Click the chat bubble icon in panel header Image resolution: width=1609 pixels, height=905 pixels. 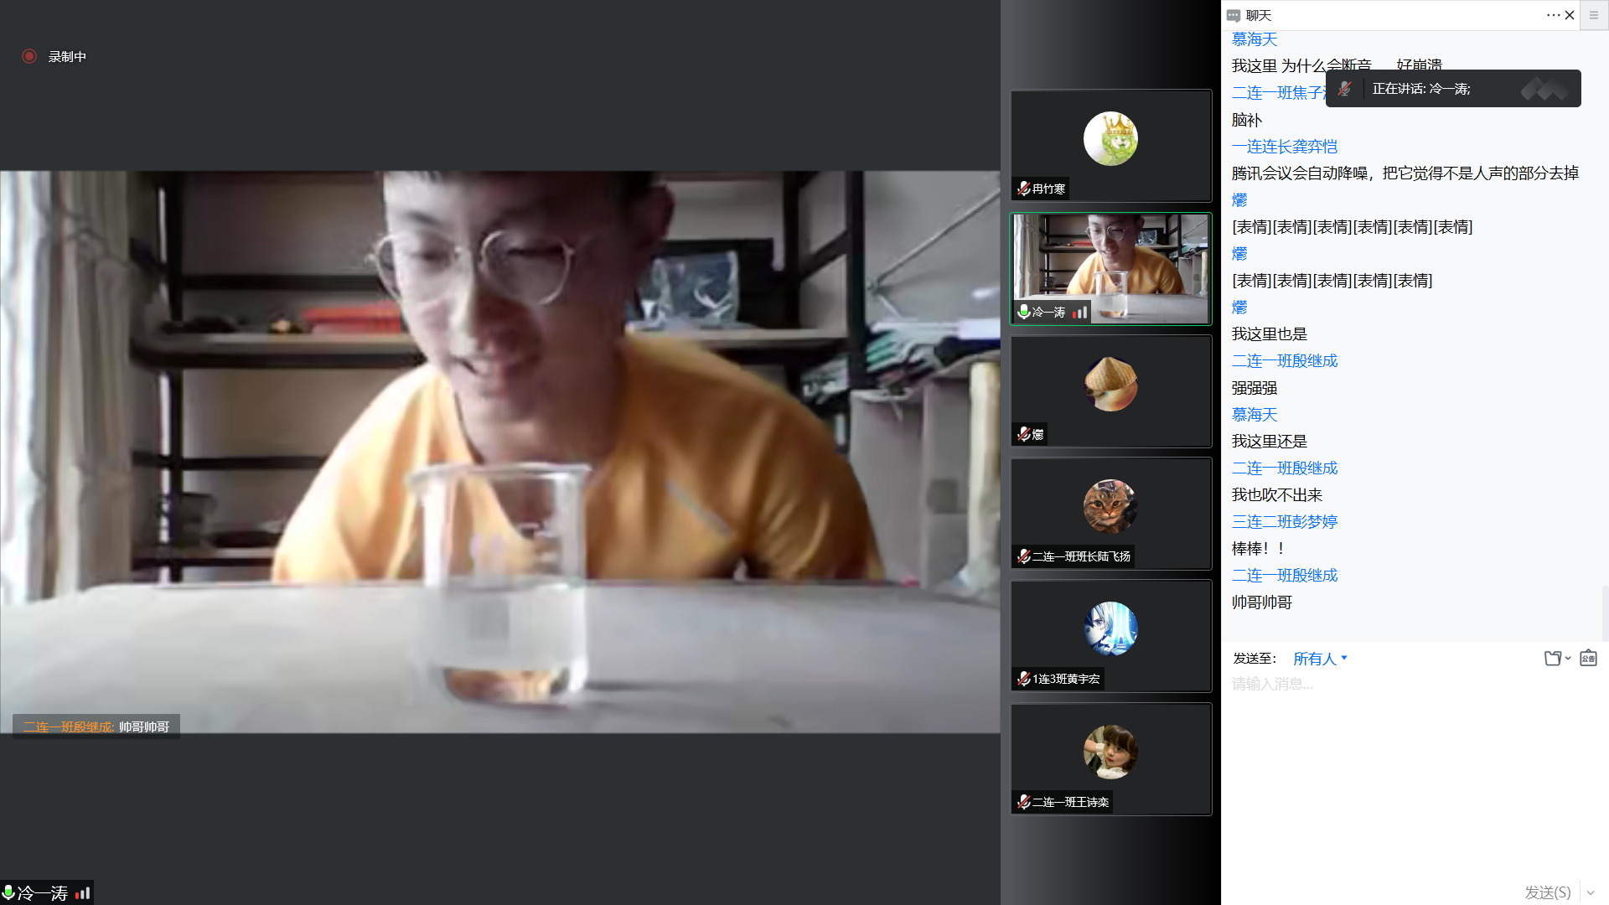click(x=1234, y=15)
